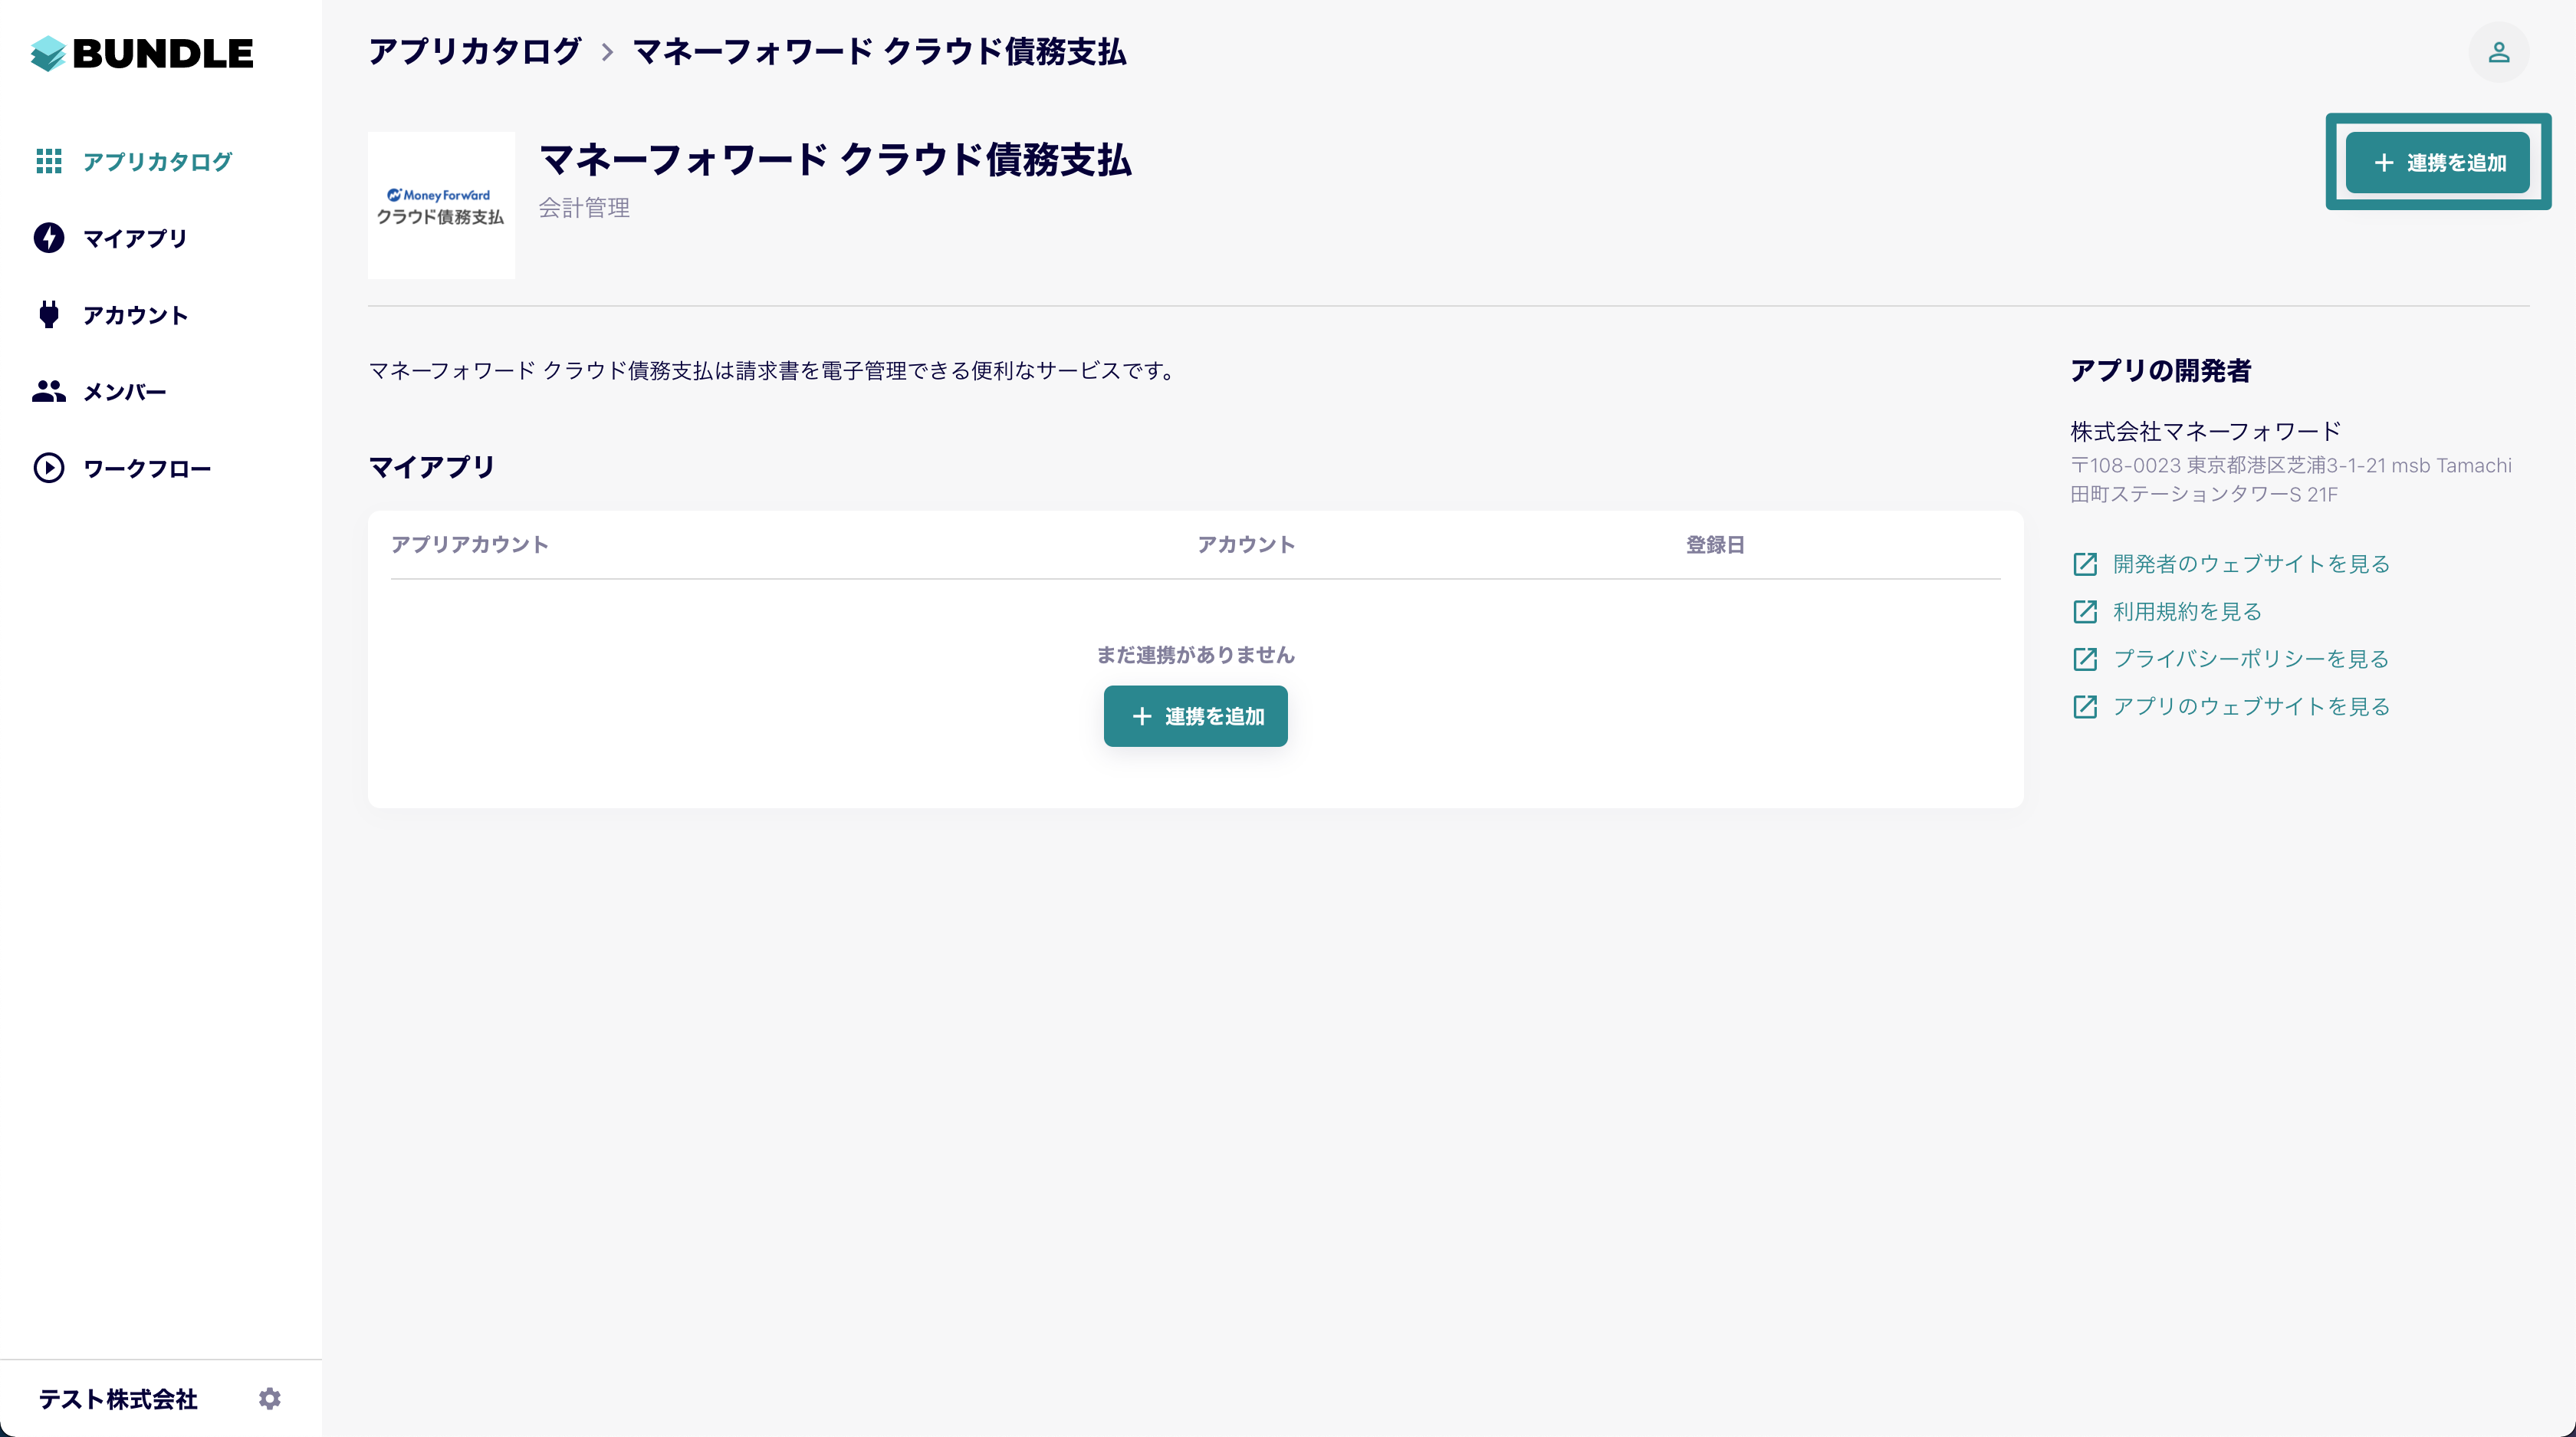This screenshot has height=1437, width=2576.
Task: Click external icon beside 開発者のウェブサイトを見る
Action: [x=2085, y=564]
